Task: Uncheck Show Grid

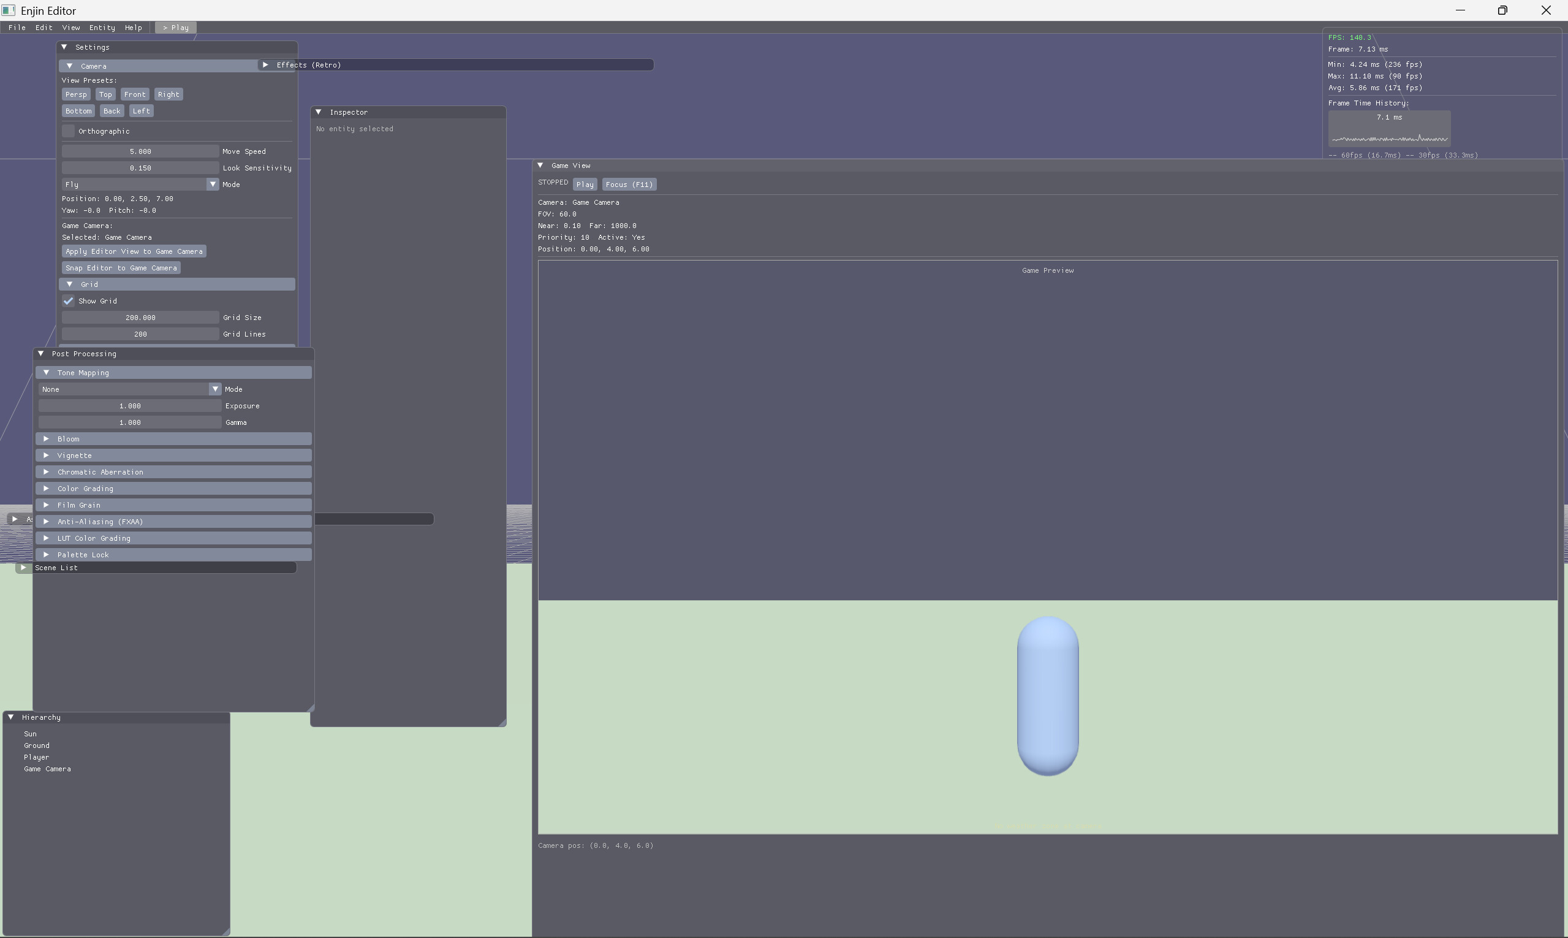Action: (68, 301)
